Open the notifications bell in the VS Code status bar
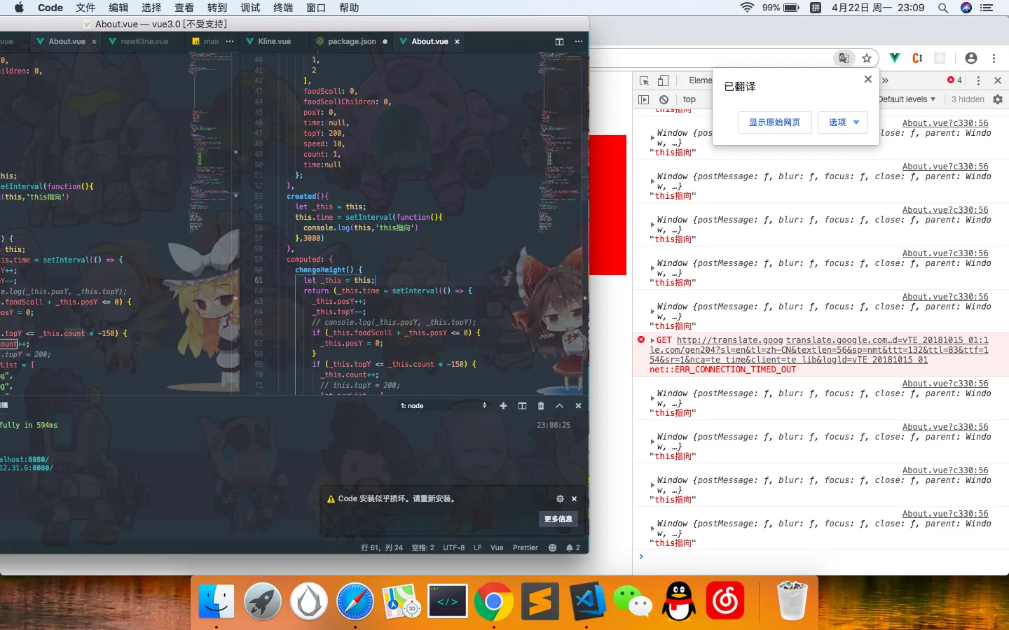The width and height of the screenshot is (1009, 630). pyautogui.click(x=573, y=548)
